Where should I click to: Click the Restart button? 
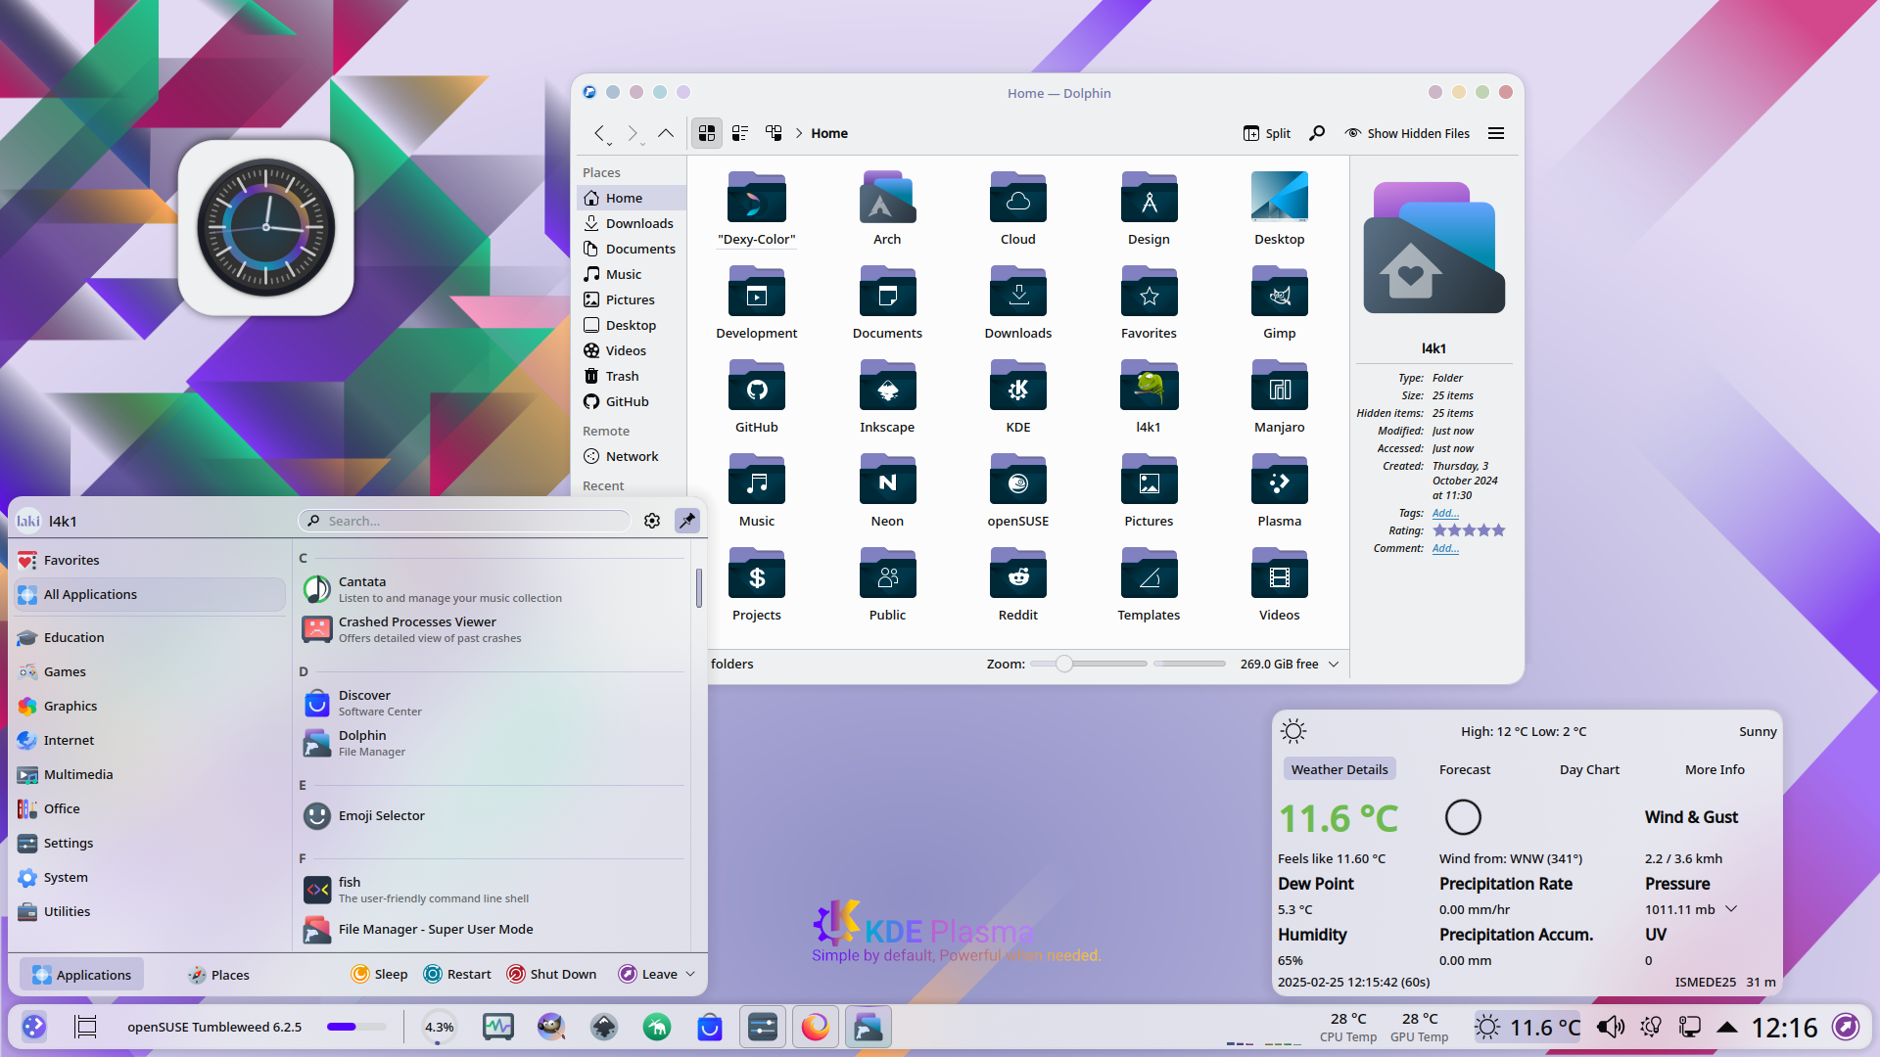[x=457, y=974]
